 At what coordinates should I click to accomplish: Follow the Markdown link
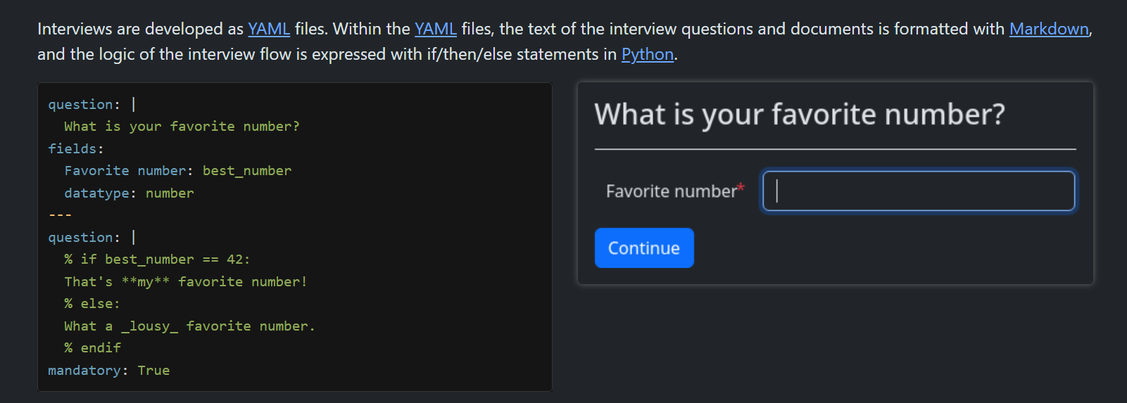(x=1048, y=29)
